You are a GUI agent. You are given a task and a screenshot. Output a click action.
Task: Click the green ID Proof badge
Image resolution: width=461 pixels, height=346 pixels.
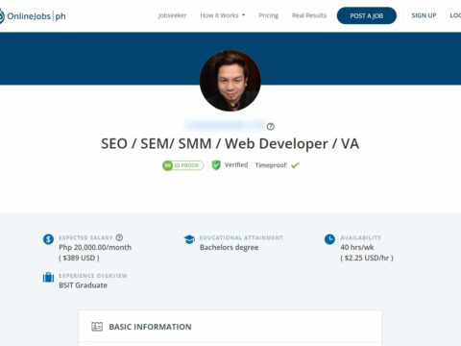(182, 165)
